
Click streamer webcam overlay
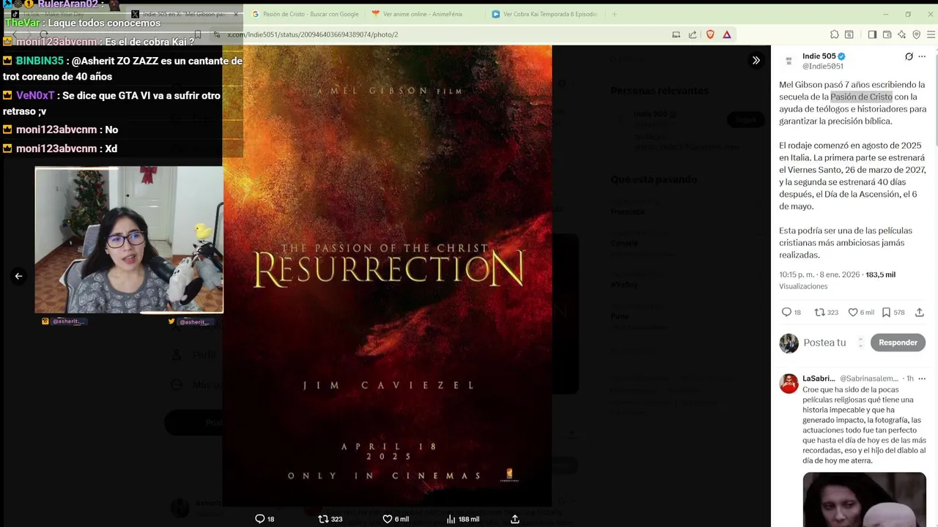[129, 239]
